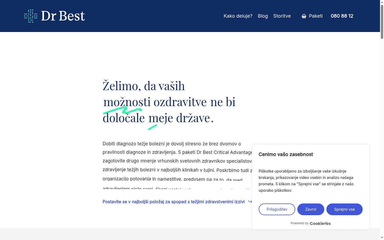Viewport: 384px width, 240px height.
Task: Open the Paketi menu item
Action: click(316, 16)
